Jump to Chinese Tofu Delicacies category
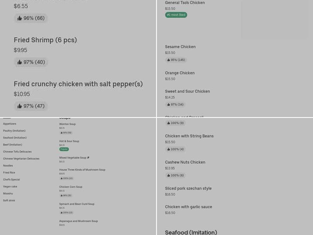 tap(17, 152)
